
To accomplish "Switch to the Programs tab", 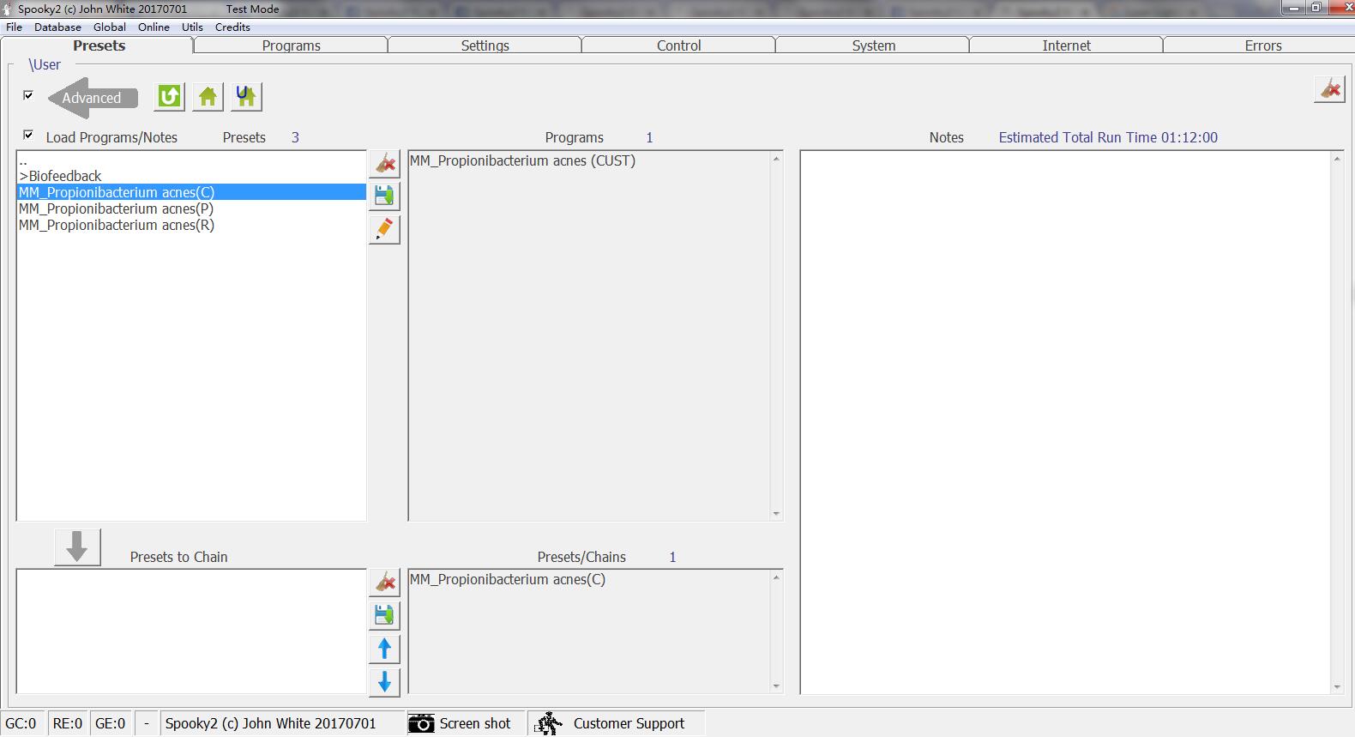I will 291,45.
